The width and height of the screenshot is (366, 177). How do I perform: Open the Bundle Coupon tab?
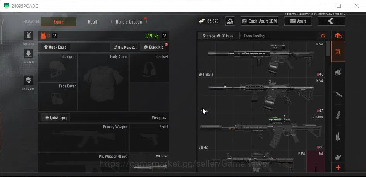point(129,22)
